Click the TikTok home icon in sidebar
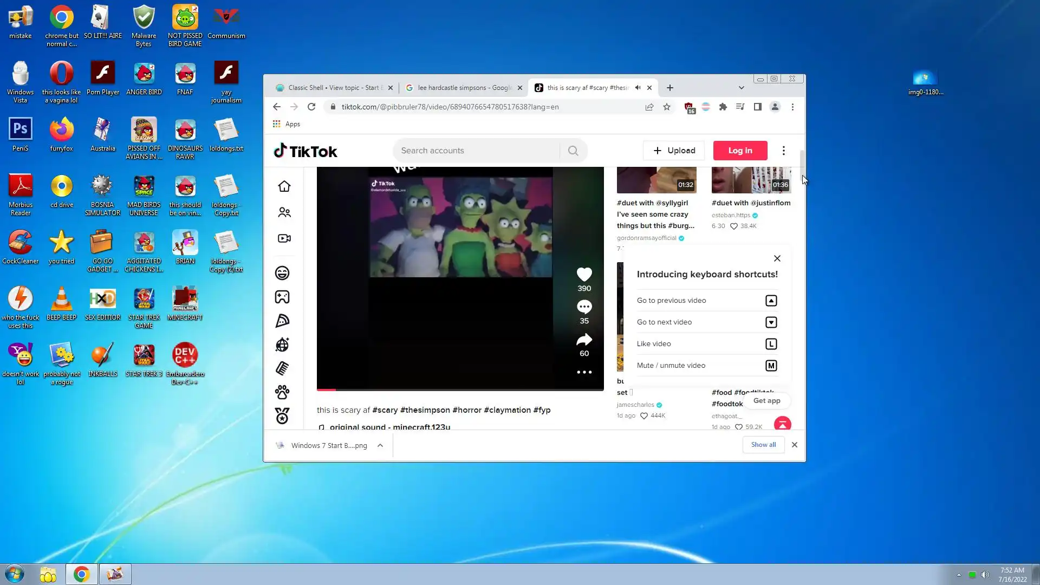Image resolution: width=1040 pixels, height=585 pixels. click(x=284, y=186)
